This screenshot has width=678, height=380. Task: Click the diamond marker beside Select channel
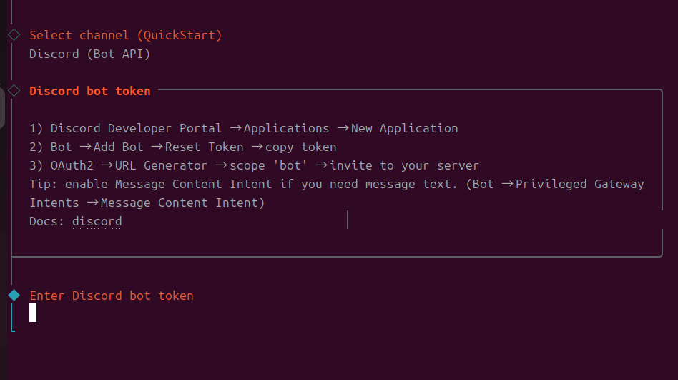[14, 34]
